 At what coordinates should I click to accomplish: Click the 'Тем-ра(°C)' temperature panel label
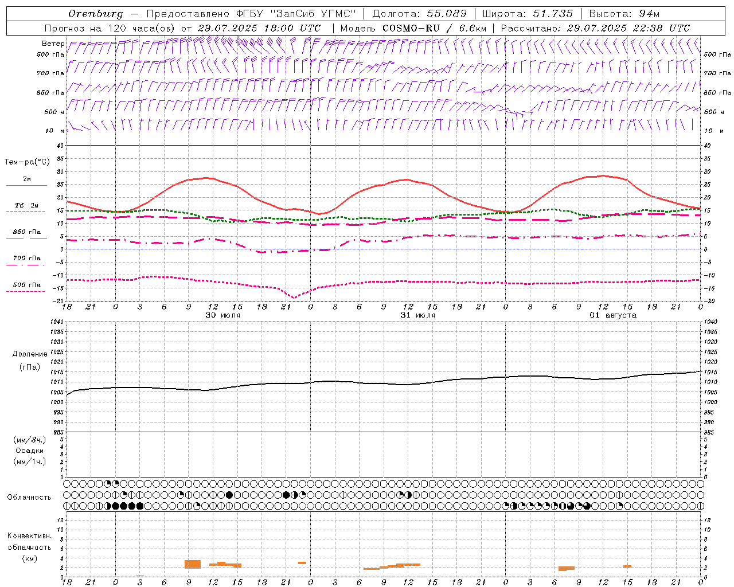pyautogui.click(x=27, y=162)
